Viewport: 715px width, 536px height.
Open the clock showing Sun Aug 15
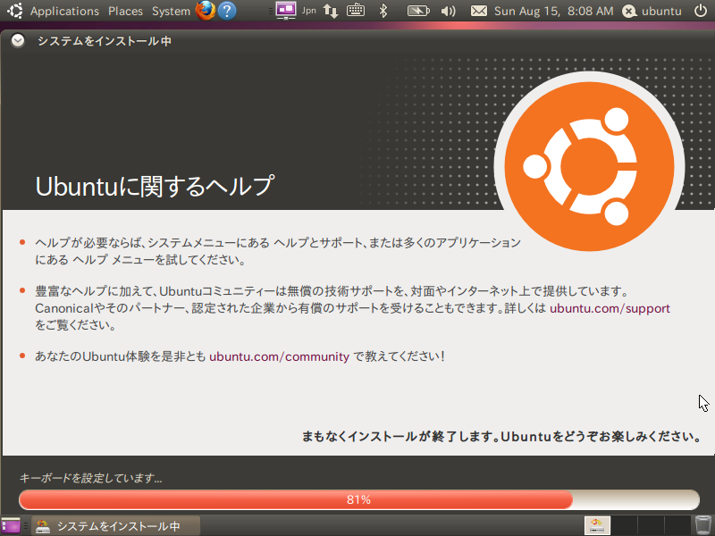click(553, 11)
